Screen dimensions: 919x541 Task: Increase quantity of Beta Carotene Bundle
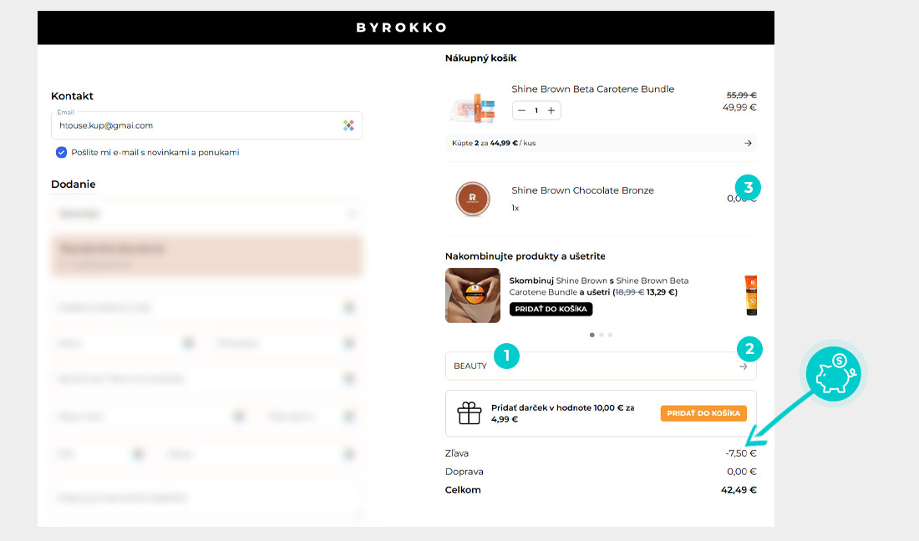click(x=551, y=111)
